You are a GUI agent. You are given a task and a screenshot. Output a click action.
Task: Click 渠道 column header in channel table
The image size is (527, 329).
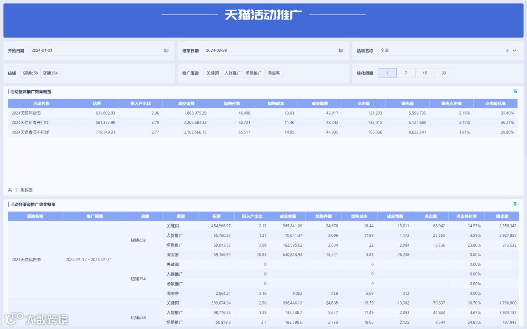pos(181,216)
